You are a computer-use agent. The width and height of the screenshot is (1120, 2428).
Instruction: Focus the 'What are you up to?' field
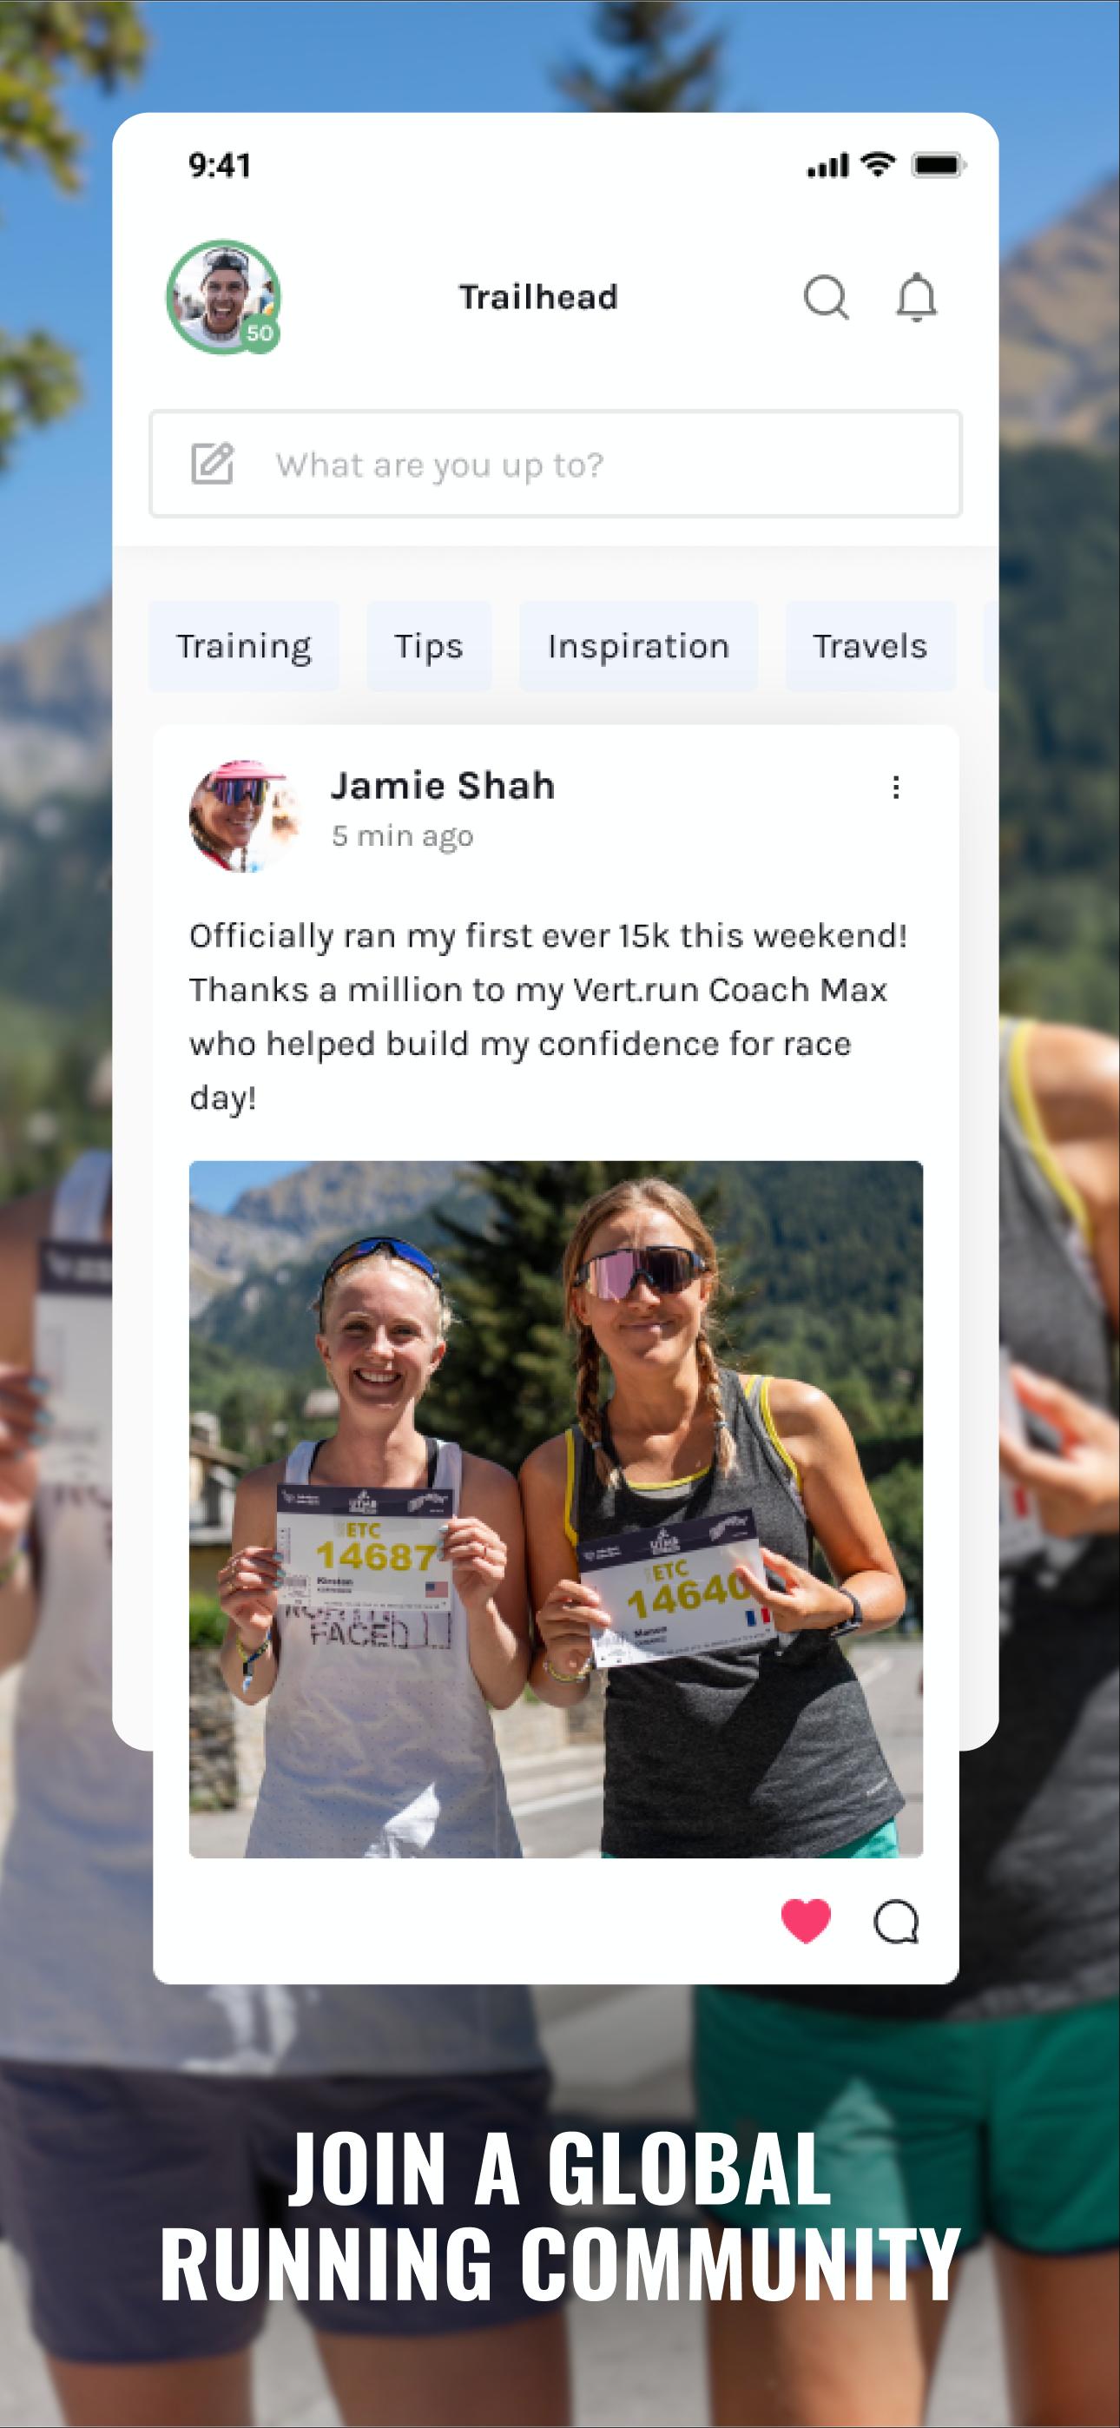[556, 464]
